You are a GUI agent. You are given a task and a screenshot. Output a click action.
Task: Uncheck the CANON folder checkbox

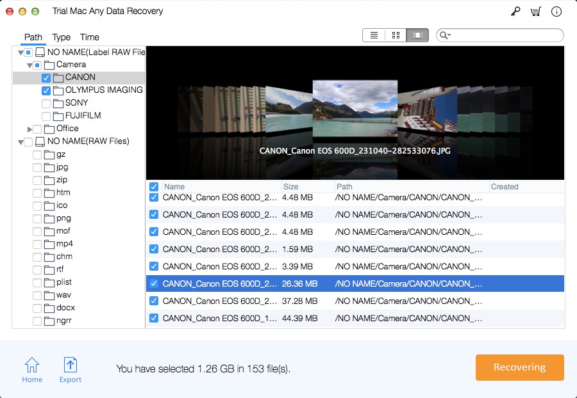click(x=46, y=77)
